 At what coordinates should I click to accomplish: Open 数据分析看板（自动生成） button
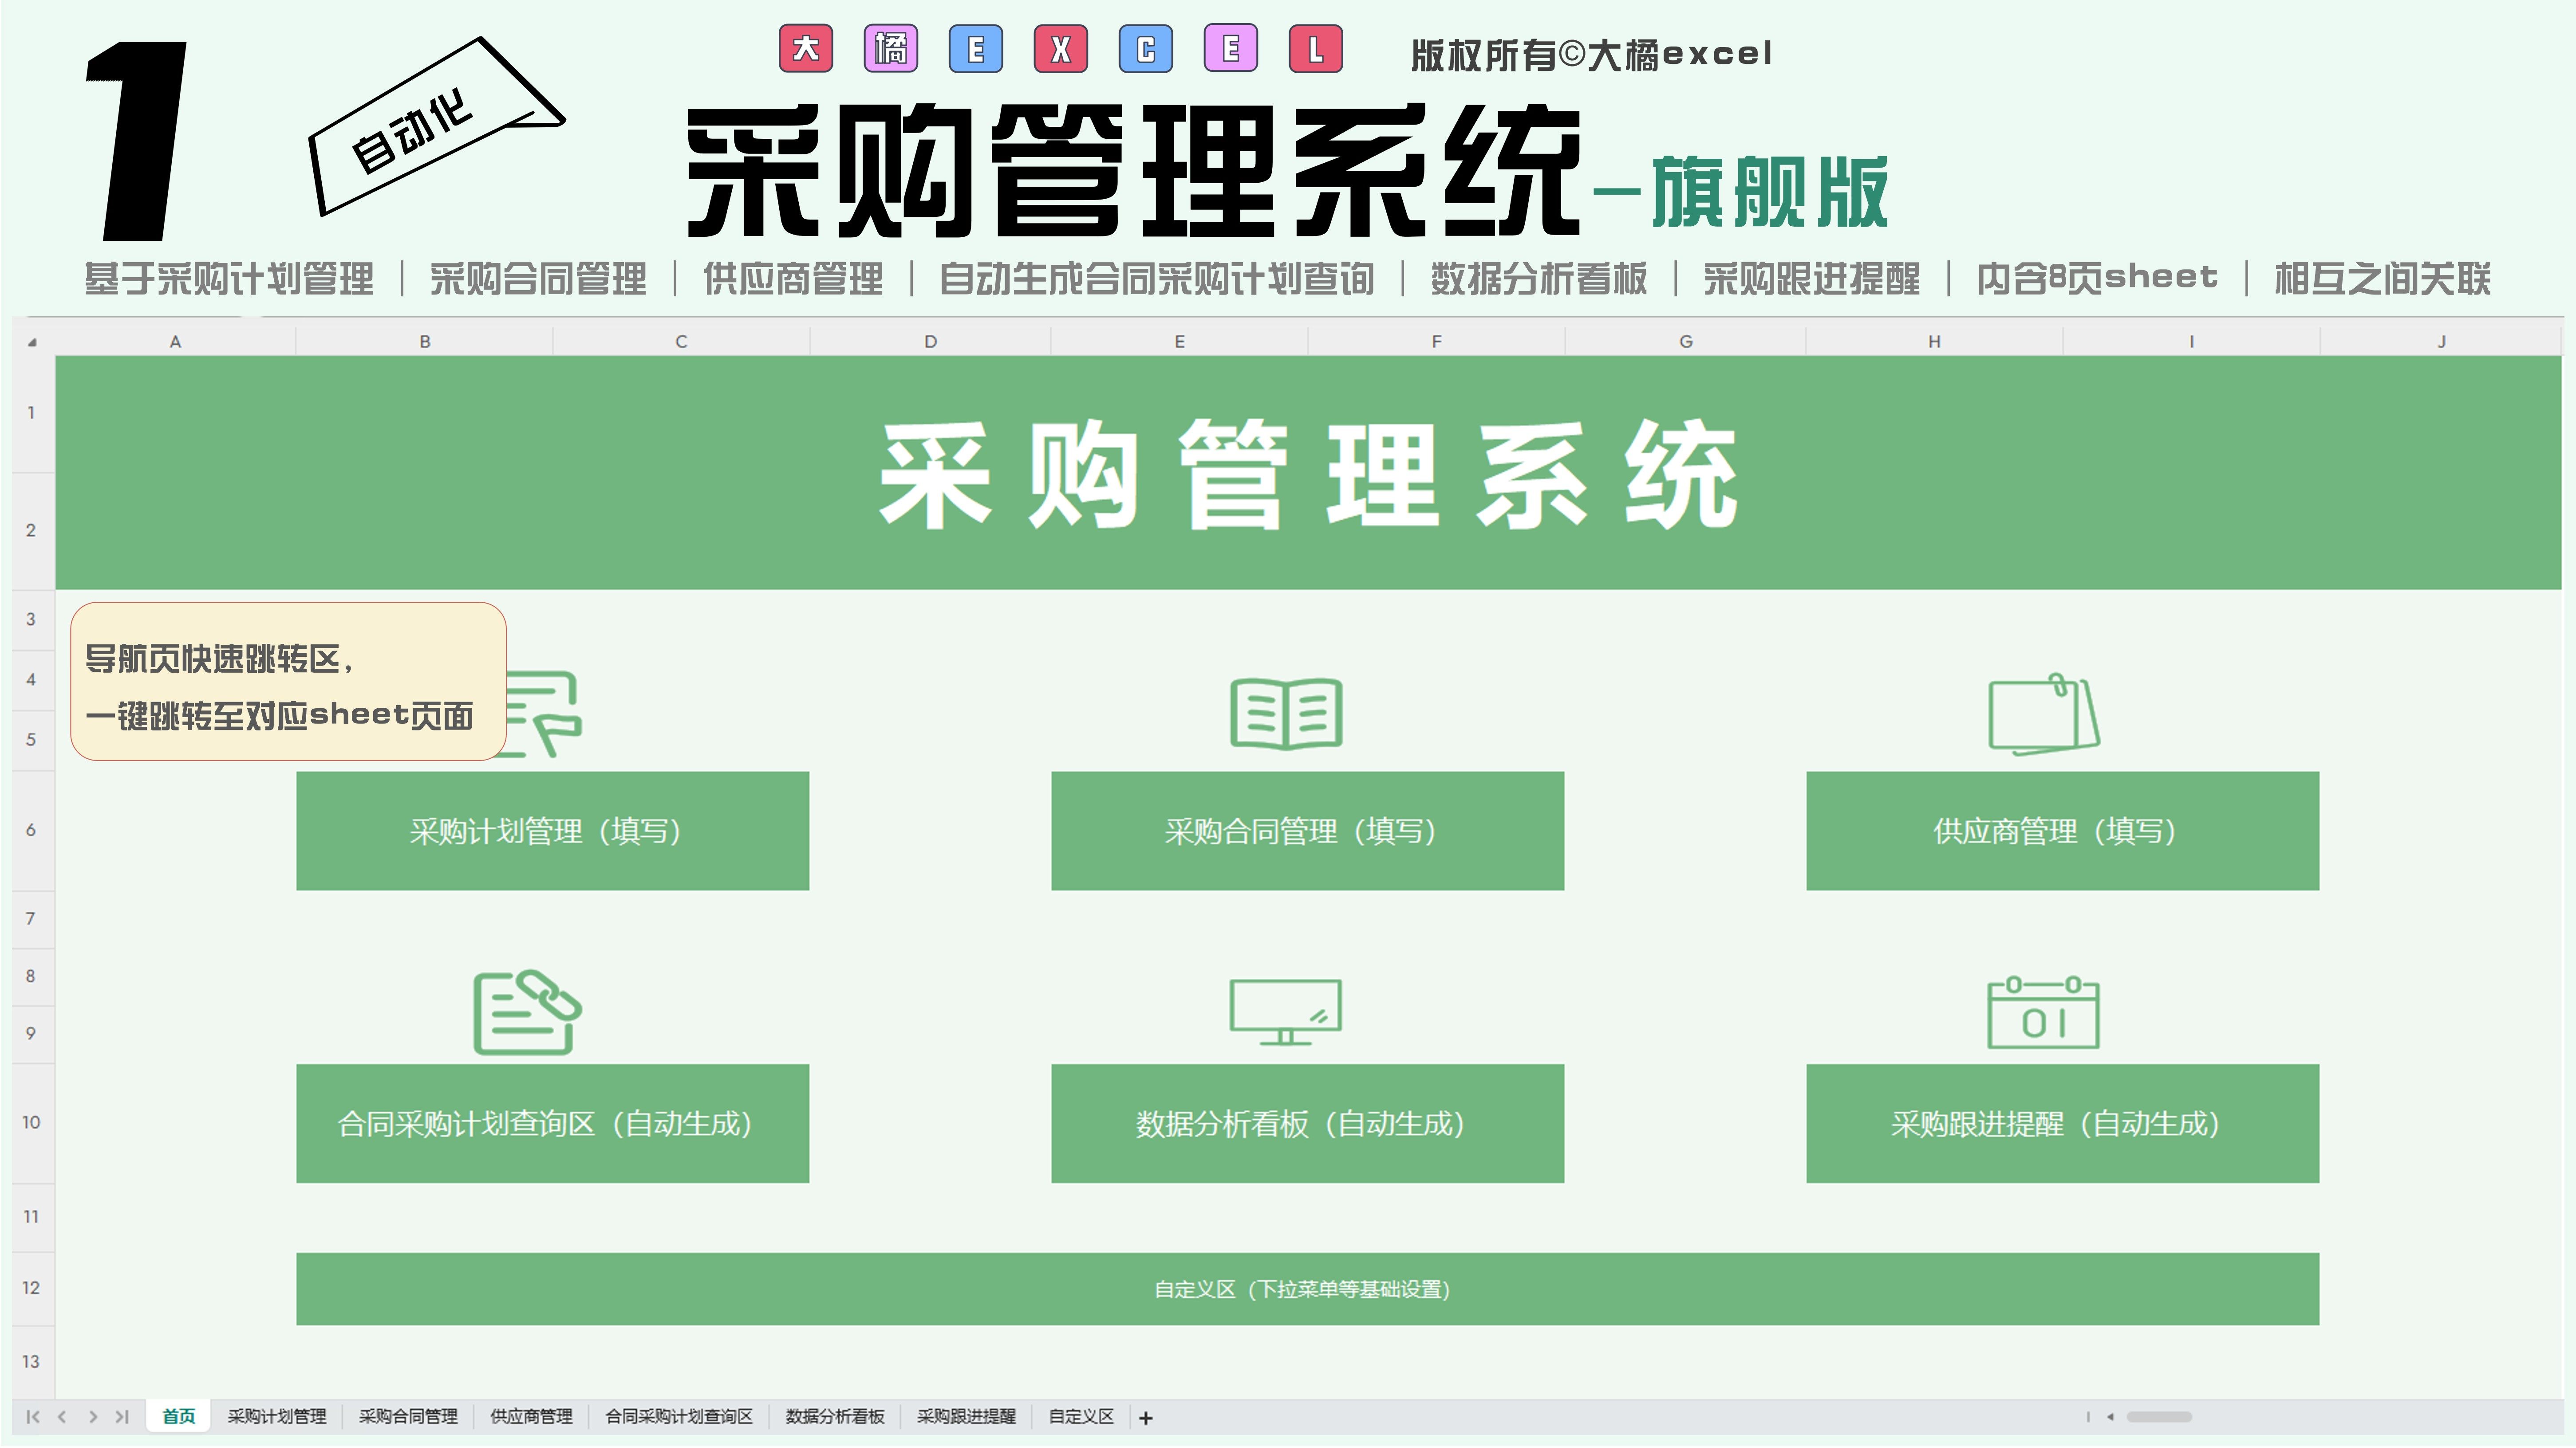click(x=1307, y=1124)
